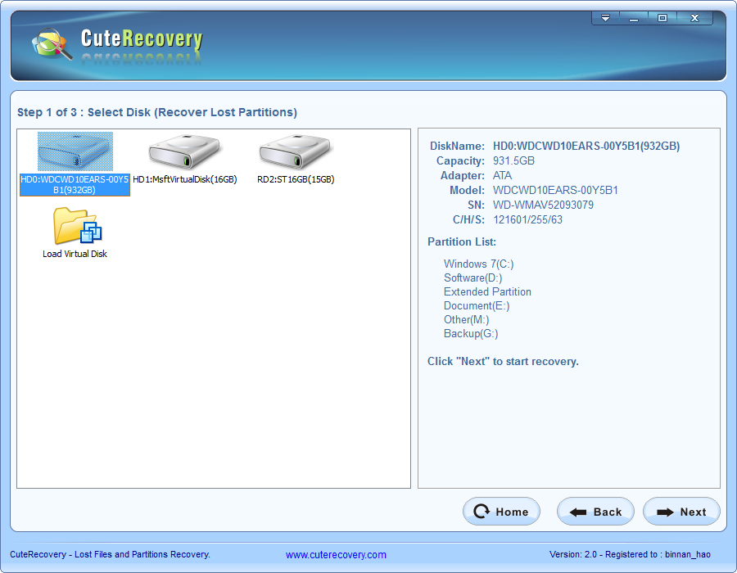Open the Load Virtual Disk folder icon
Image resolution: width=737 pixels, height=573 pixels.
pyautogui.click(x=77, y=226)
